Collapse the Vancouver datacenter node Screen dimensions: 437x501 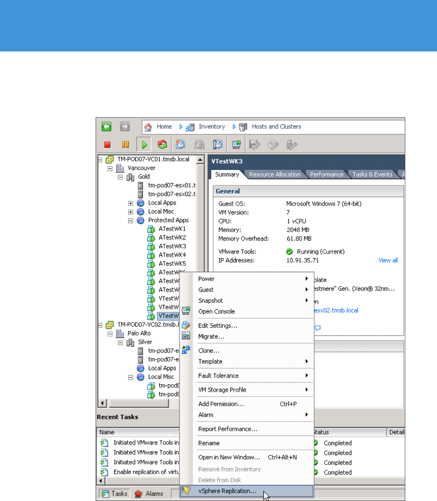point(110,168)
